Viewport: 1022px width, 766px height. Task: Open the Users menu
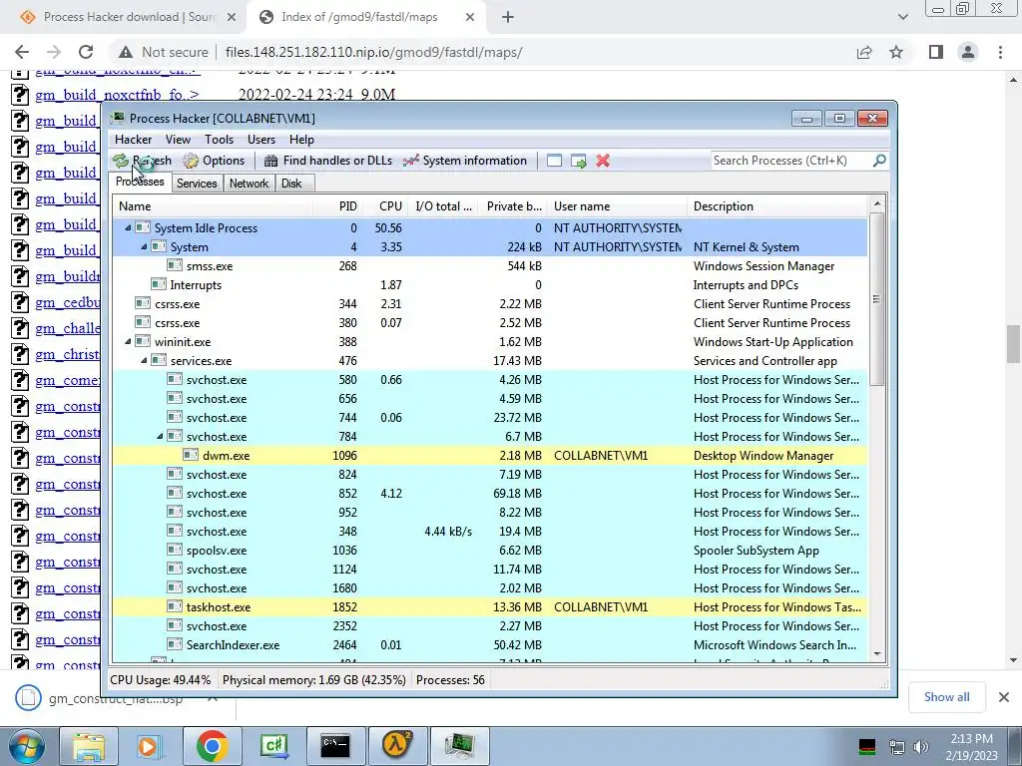click(261, 140)
